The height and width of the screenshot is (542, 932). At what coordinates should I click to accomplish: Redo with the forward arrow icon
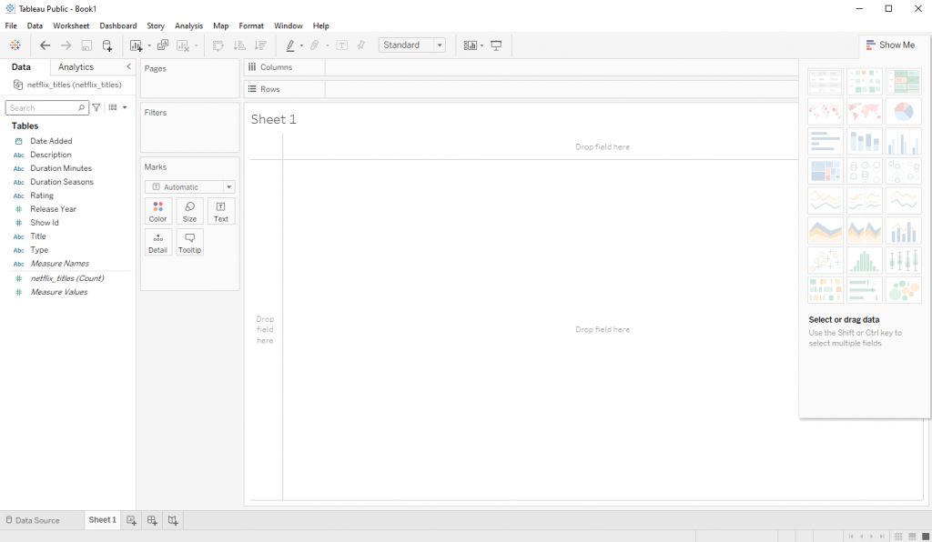click(x=66, y=45)
